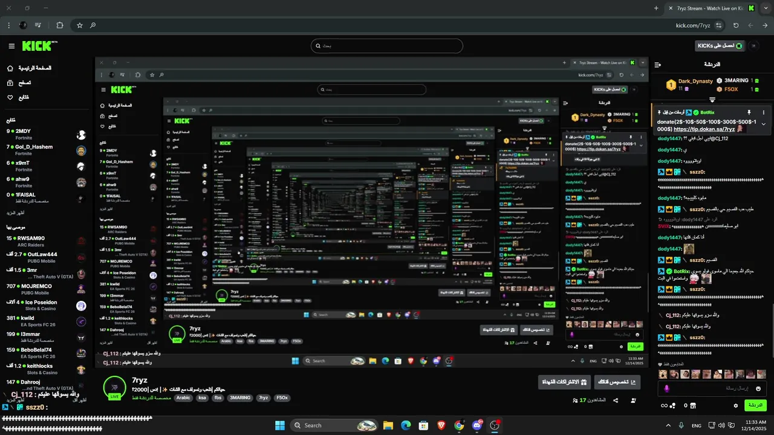Open Discord from the taskbar
This screenshot has width=774, height=435.
tap(477, 425)
